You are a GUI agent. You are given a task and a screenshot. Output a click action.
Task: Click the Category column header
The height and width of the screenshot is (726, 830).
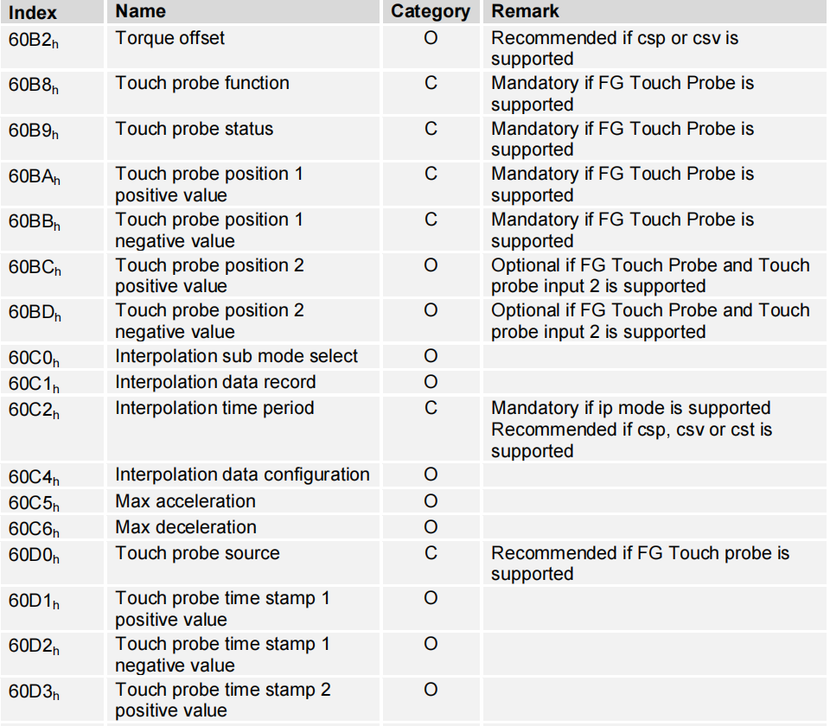click(431, 12)
